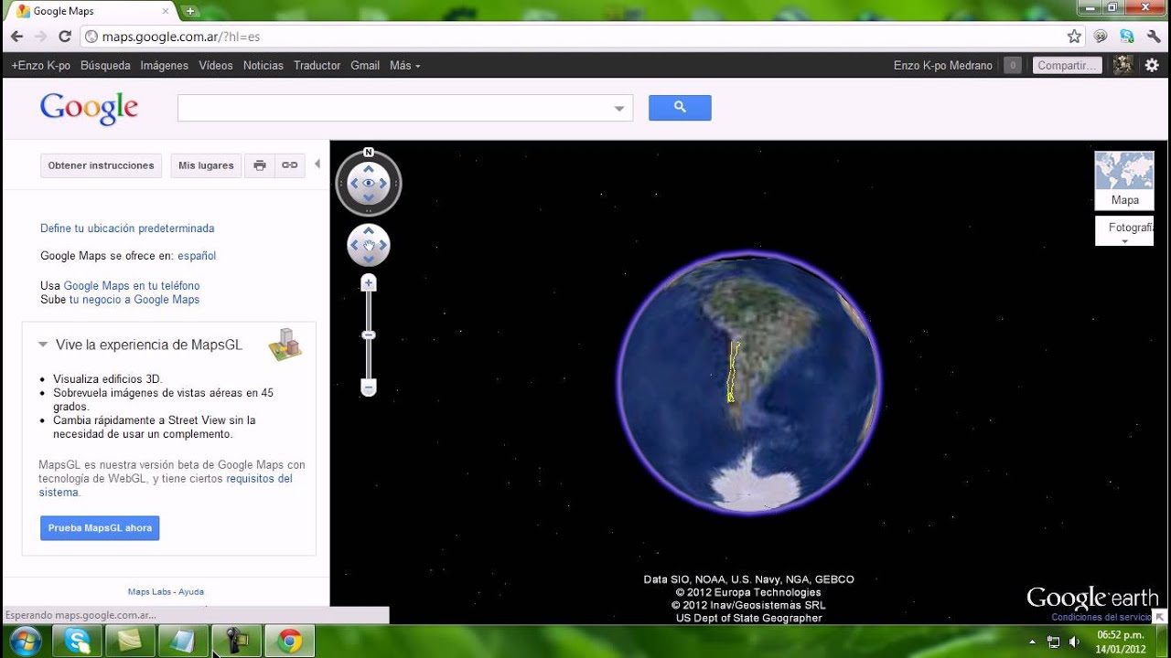Click the notifications count box
The image size is (1171, 658).
pos(1012,65)
